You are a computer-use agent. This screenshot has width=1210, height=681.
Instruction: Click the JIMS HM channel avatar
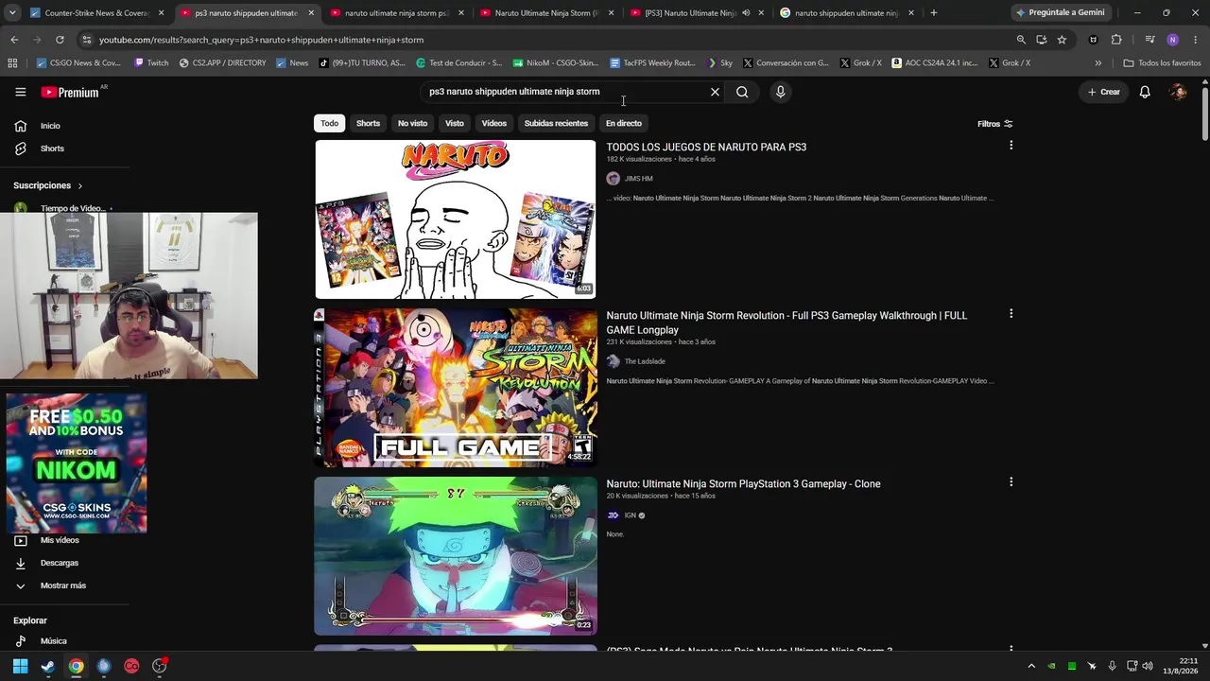[613, 179]
